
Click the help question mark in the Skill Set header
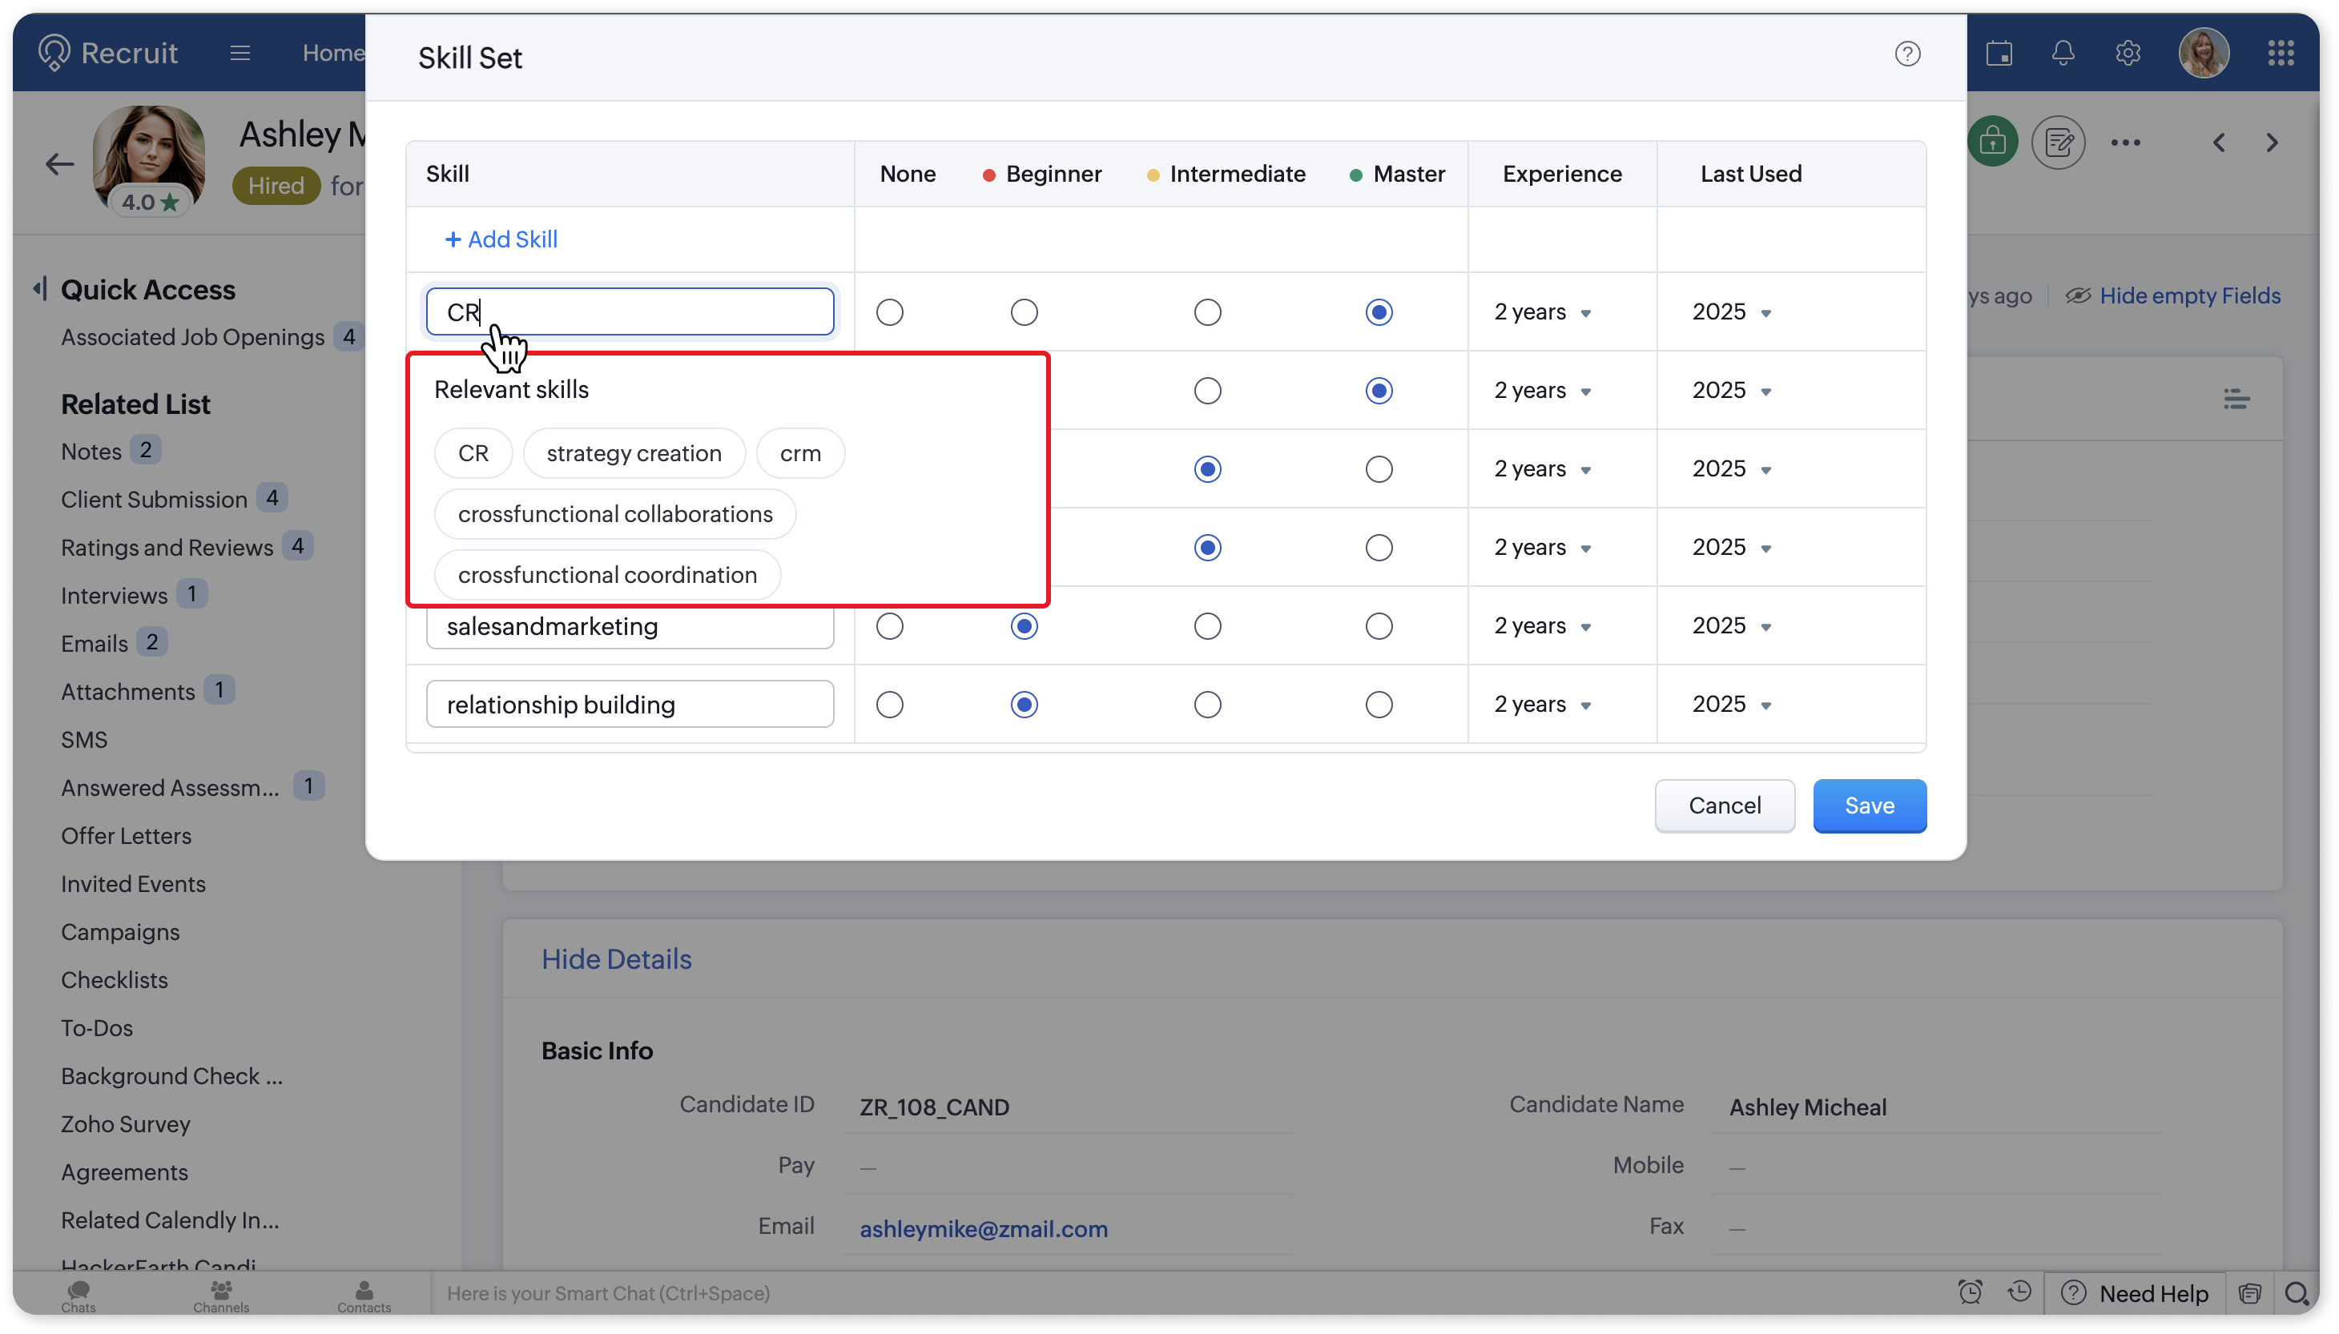(1907, 54)
